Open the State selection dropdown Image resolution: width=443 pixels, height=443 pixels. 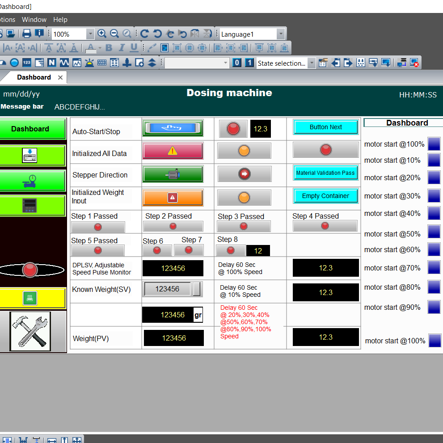tap(312, 63)
